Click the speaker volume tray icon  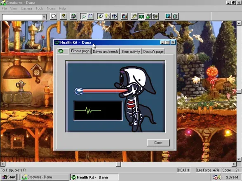[x=219, y=177]
